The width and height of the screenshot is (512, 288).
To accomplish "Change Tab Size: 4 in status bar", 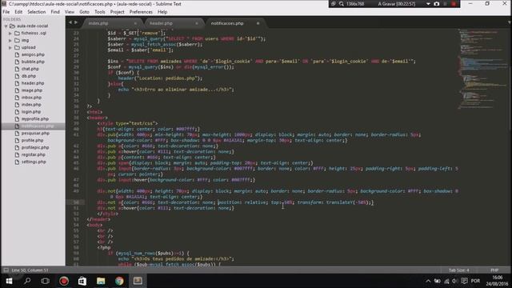I will pyautogui.click(x=458, y=270).
